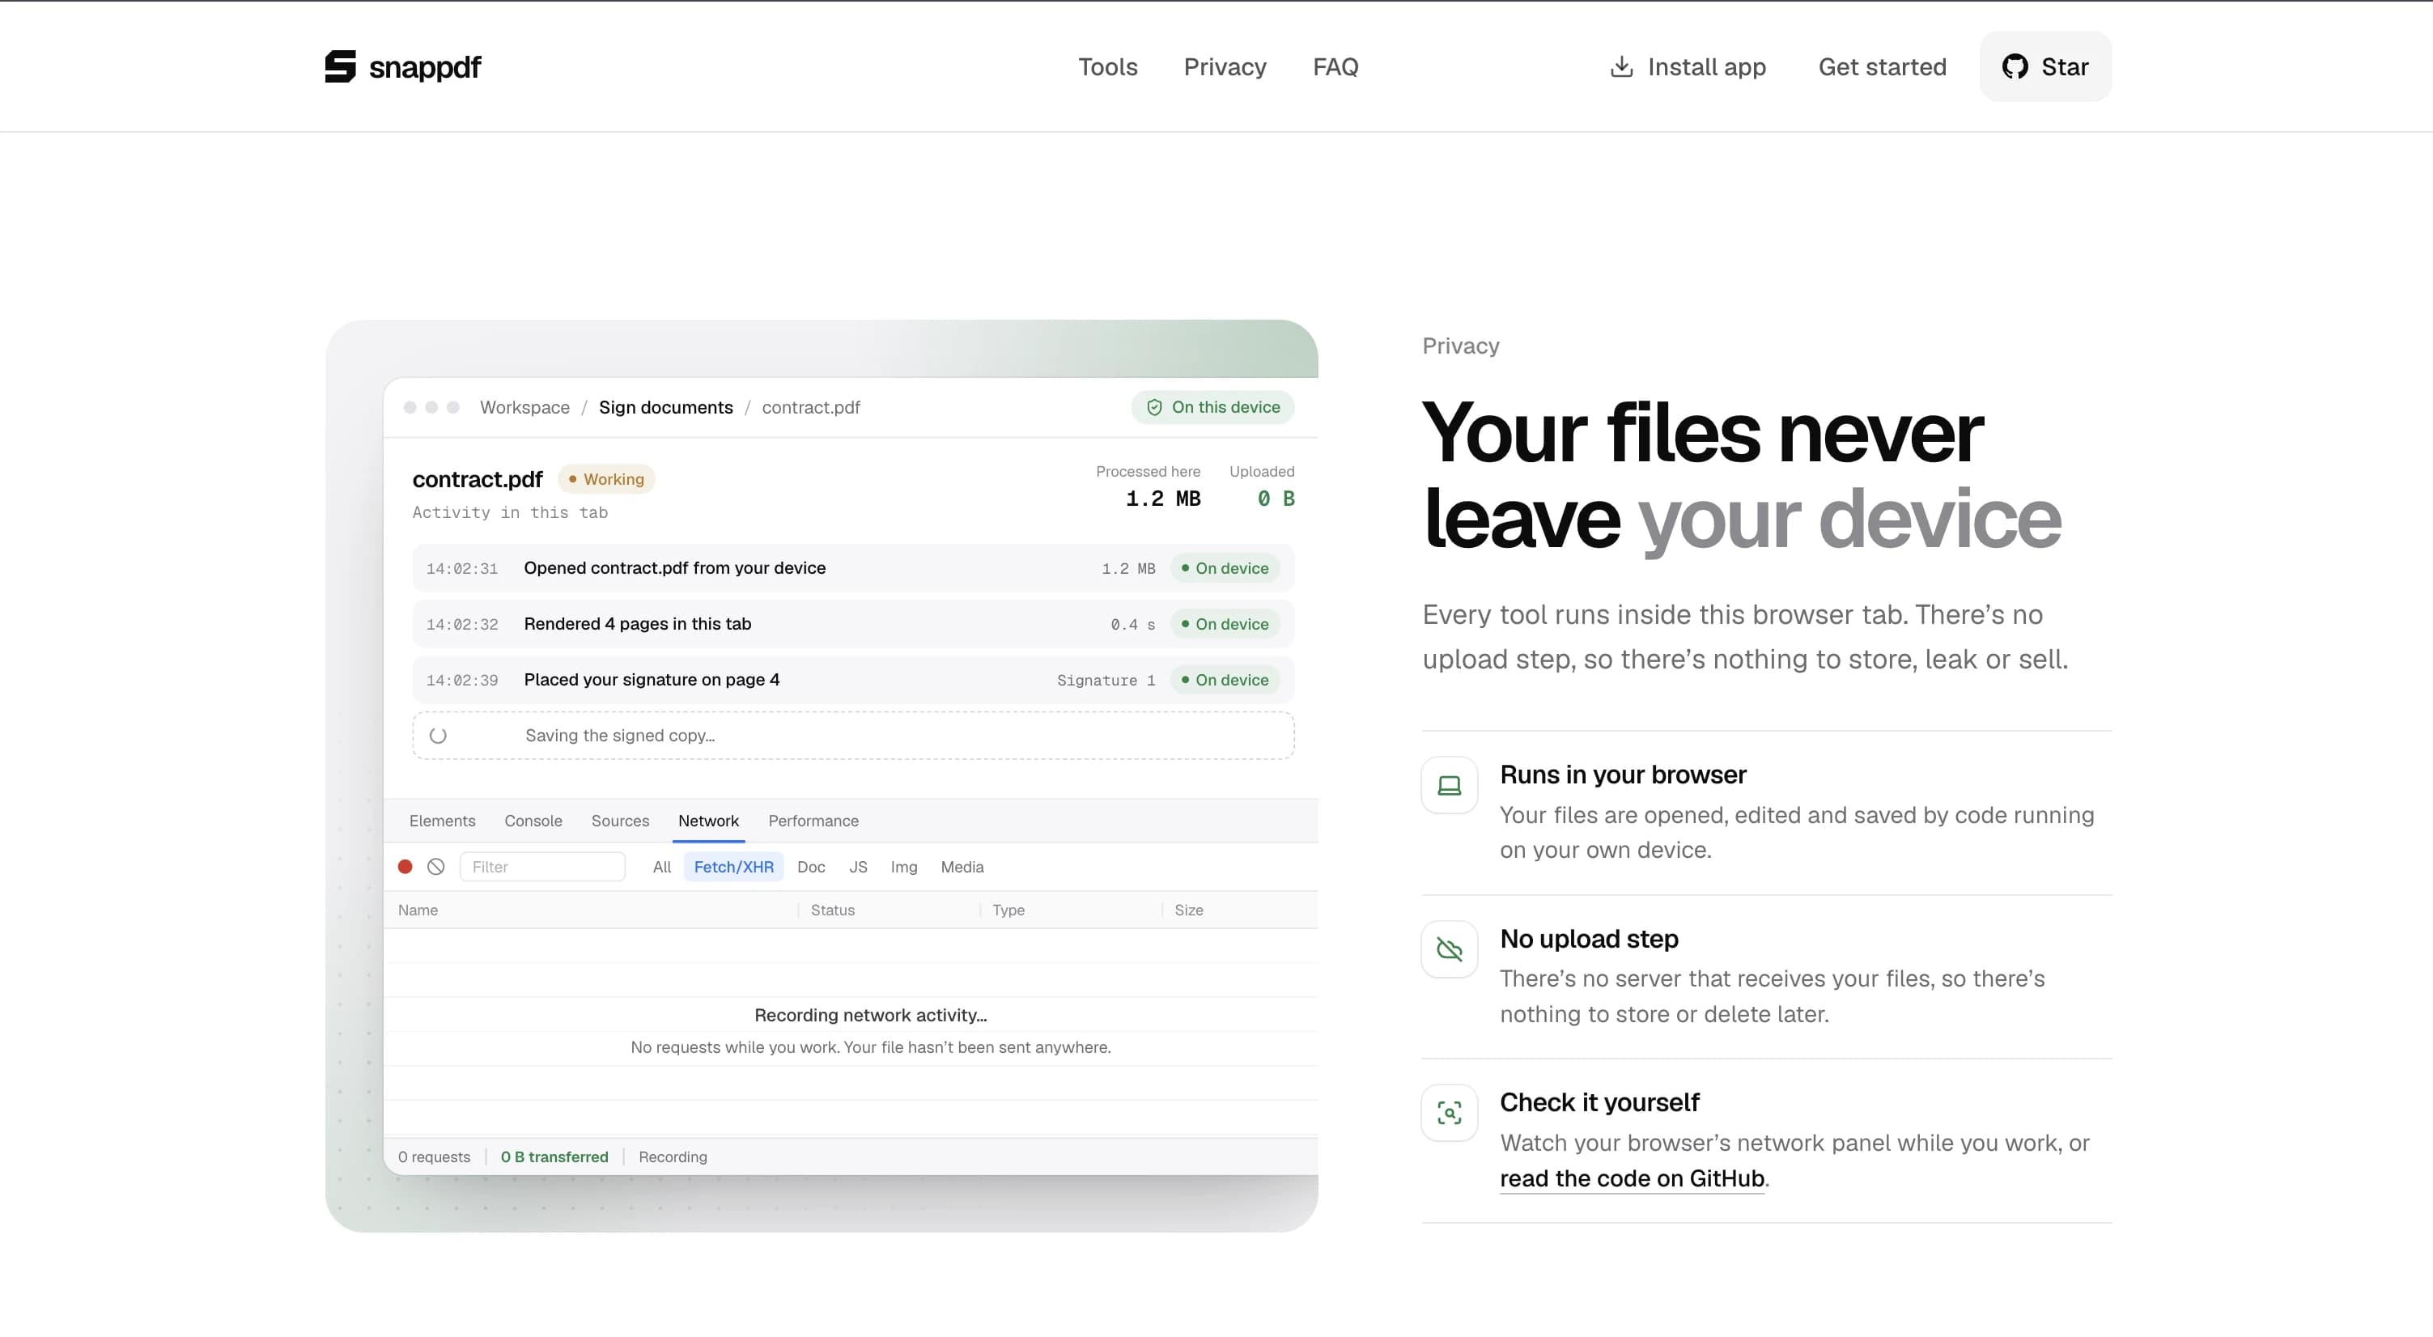Click the Get started link
The width and height of the screenshot is (2433, 1337).
tap(1883, 66)
